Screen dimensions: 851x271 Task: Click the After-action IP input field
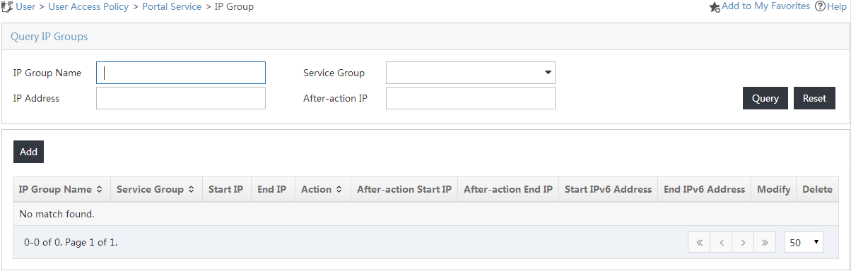[x=471, y=98]
